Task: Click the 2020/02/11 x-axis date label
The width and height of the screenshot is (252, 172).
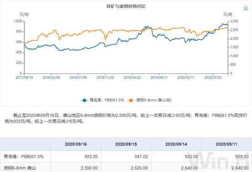Action: point(186,78)
